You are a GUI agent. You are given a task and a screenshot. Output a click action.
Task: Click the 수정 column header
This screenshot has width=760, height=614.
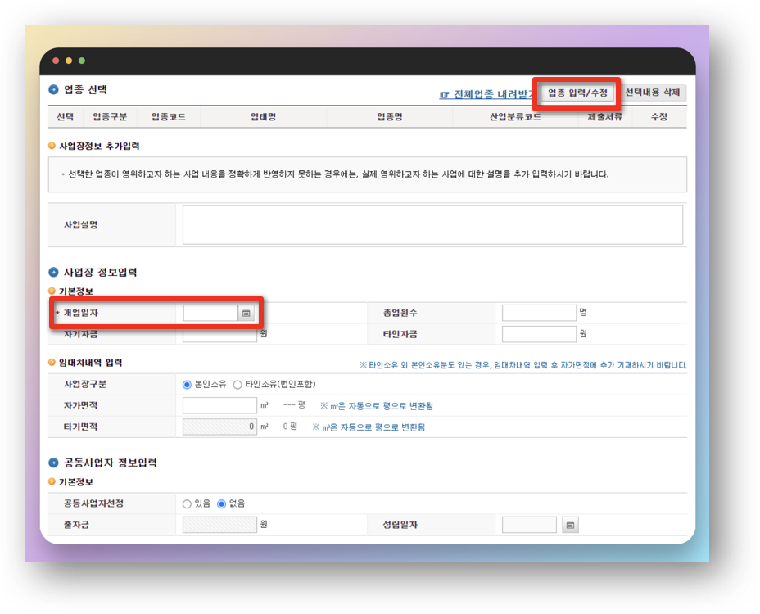(659, 117)
